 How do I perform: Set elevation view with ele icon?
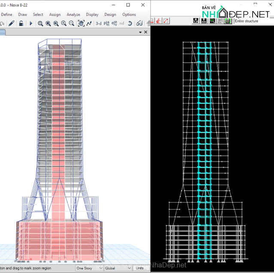pyautogui.click(x=114, y=23)
